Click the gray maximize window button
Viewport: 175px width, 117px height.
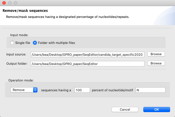coord(15,3)
